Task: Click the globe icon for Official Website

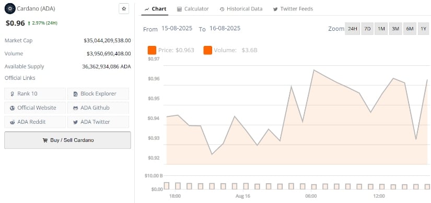Action: [x=13, y=108]
